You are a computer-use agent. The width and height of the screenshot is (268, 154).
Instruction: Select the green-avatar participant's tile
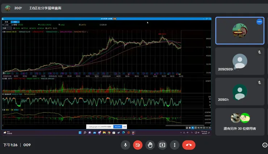pyautogui.click(x=240, y=91)
